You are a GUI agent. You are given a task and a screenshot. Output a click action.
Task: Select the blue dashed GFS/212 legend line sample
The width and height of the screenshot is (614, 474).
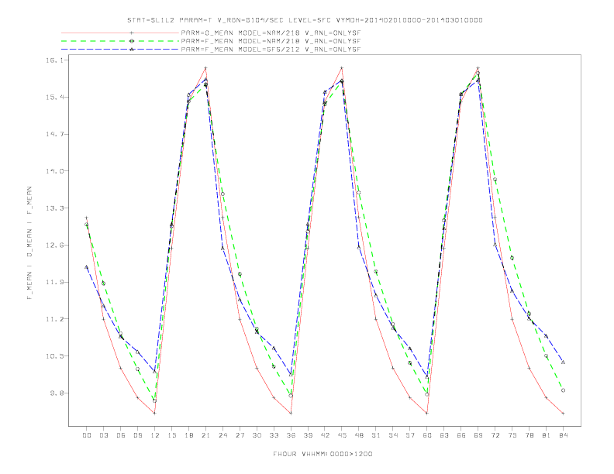click(x=120, y=50)
